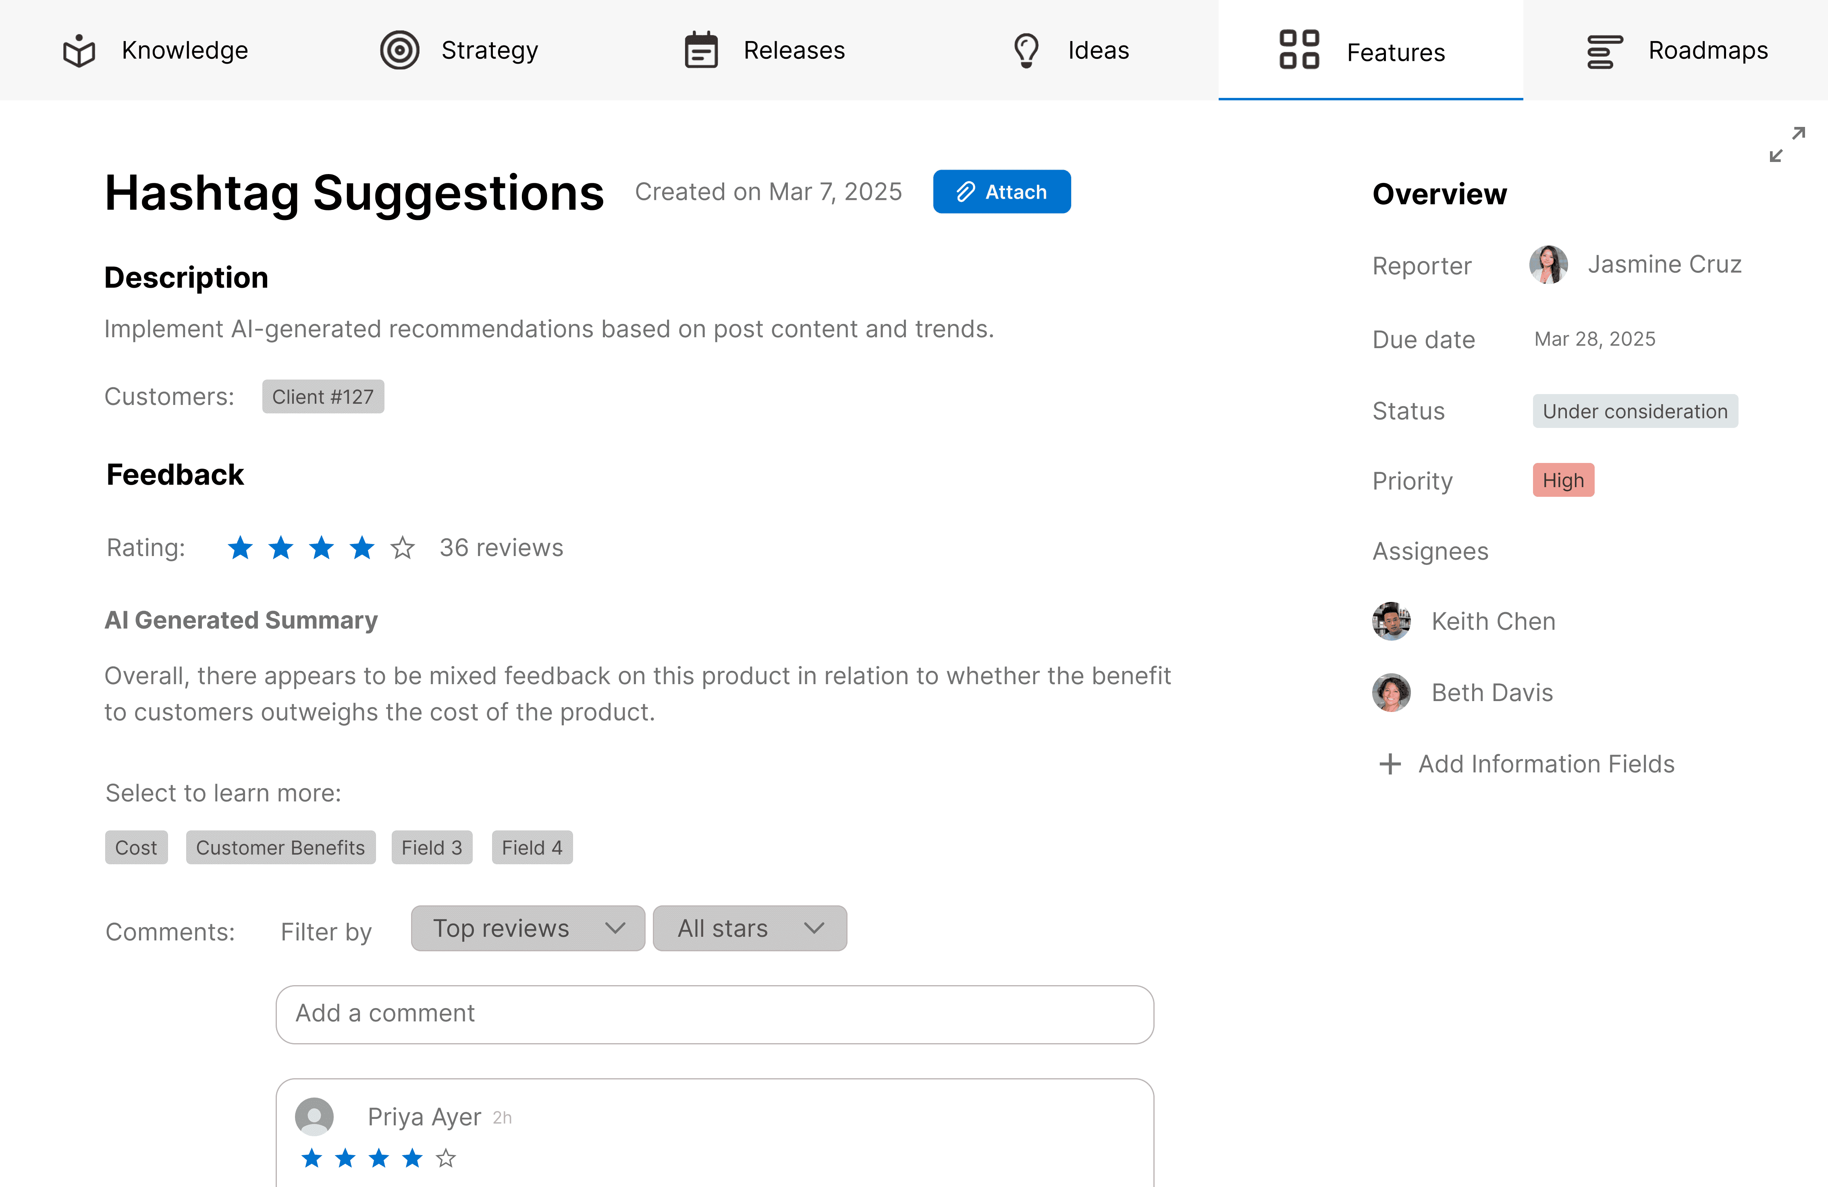
Task: Toggle the fifth empty rating star
Action: tap(403, 548)
